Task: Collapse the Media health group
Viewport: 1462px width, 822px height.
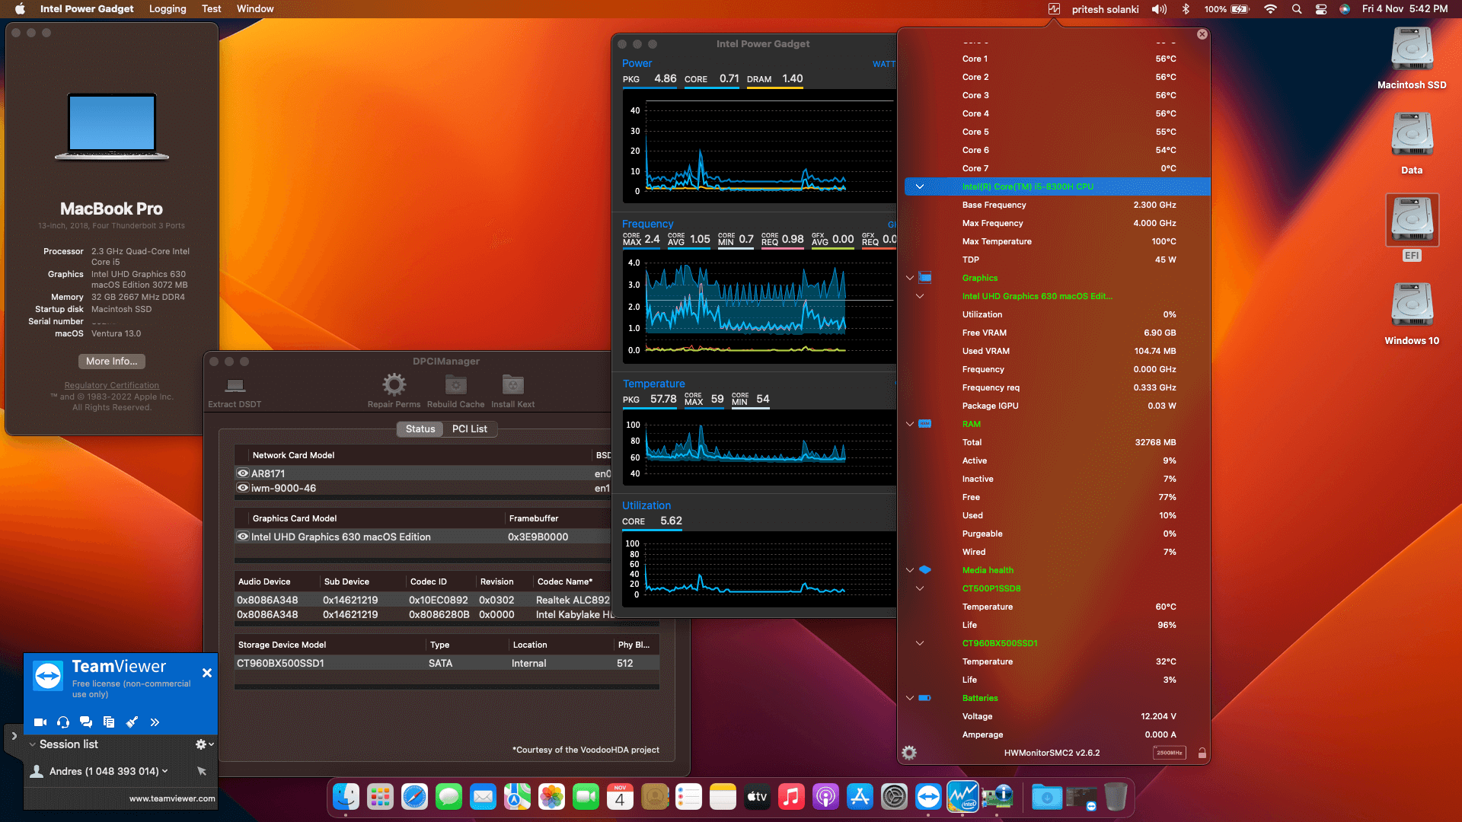Action: (x=910, y=570)
